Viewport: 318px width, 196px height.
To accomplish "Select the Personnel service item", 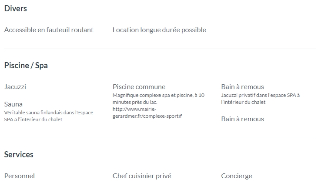I will tap(20, 176).
